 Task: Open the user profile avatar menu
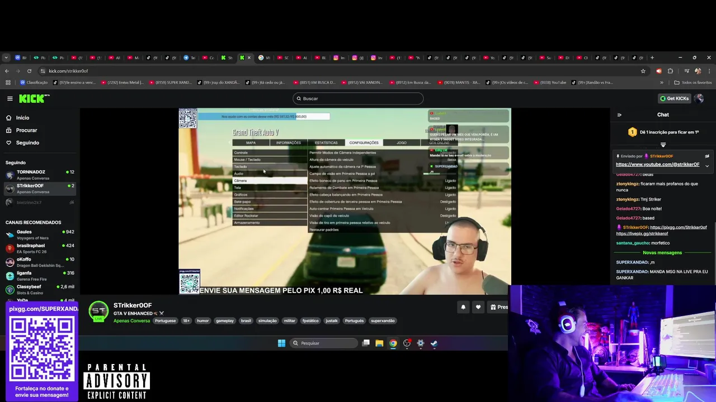click(699, 98)
